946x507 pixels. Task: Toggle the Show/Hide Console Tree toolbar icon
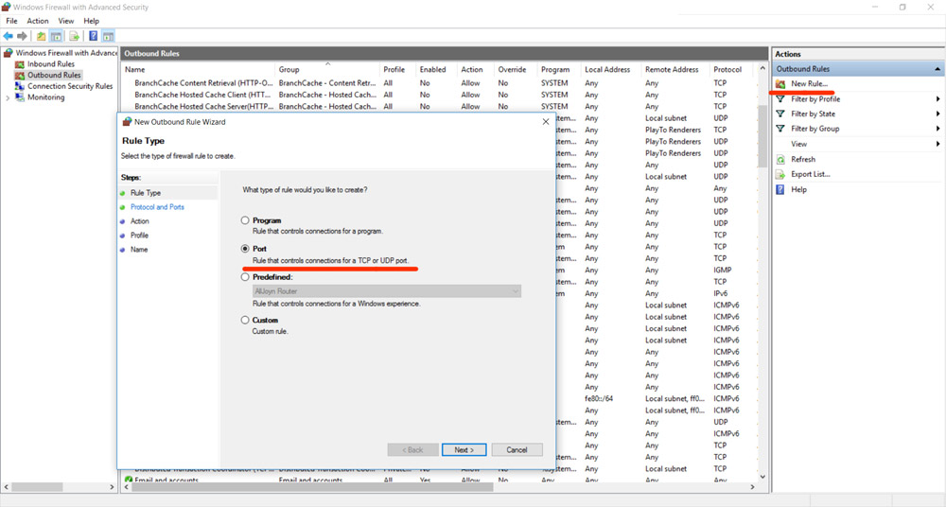click(x=56, y=36)
